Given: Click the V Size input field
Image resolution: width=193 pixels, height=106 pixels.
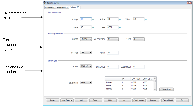Looking at the screenshot, I should tap(86, 27).
